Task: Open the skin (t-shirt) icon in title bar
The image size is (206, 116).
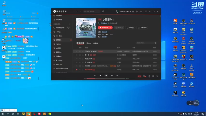Action: [133, 12]
